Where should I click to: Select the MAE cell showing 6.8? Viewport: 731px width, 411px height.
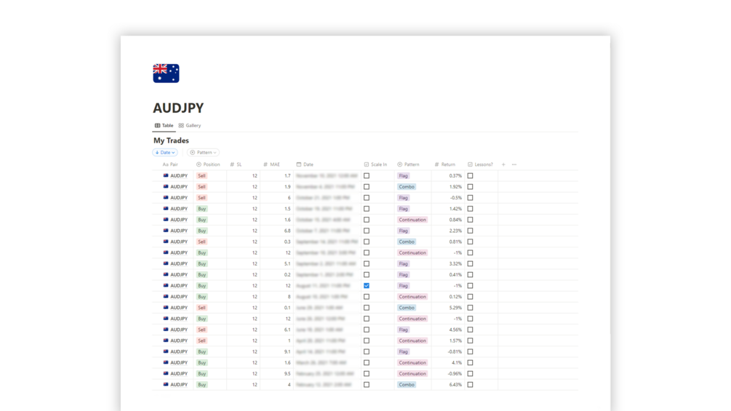point(277,231)
